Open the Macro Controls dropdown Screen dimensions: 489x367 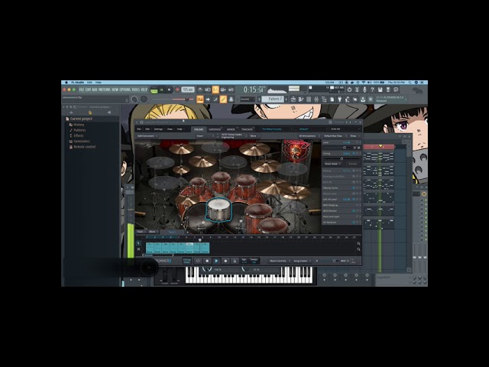point(280,261)
